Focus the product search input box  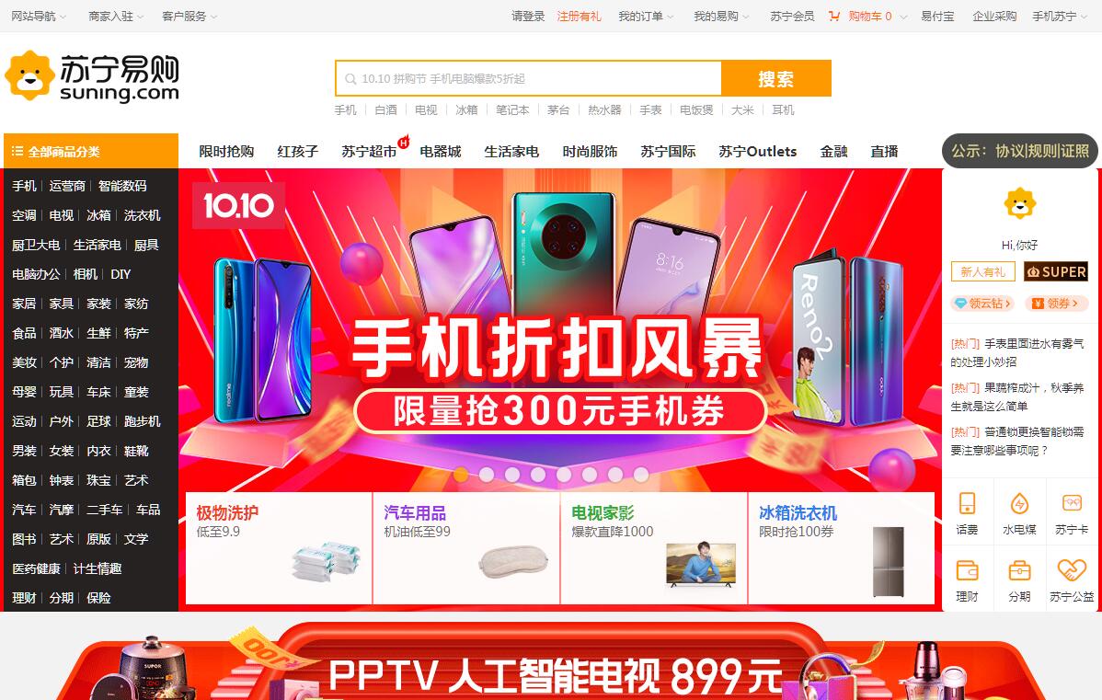click(x=529, y=79)
